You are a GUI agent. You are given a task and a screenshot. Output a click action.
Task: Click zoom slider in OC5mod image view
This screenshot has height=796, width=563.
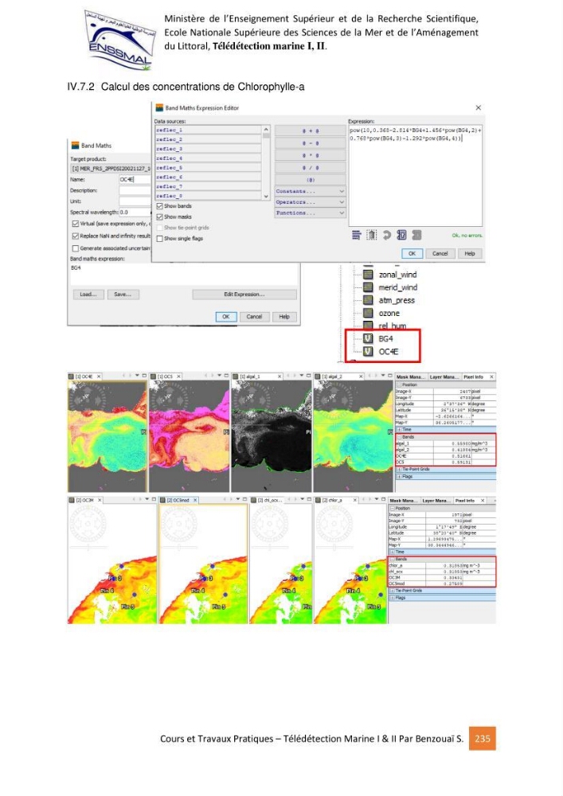[x=179, y=548]
